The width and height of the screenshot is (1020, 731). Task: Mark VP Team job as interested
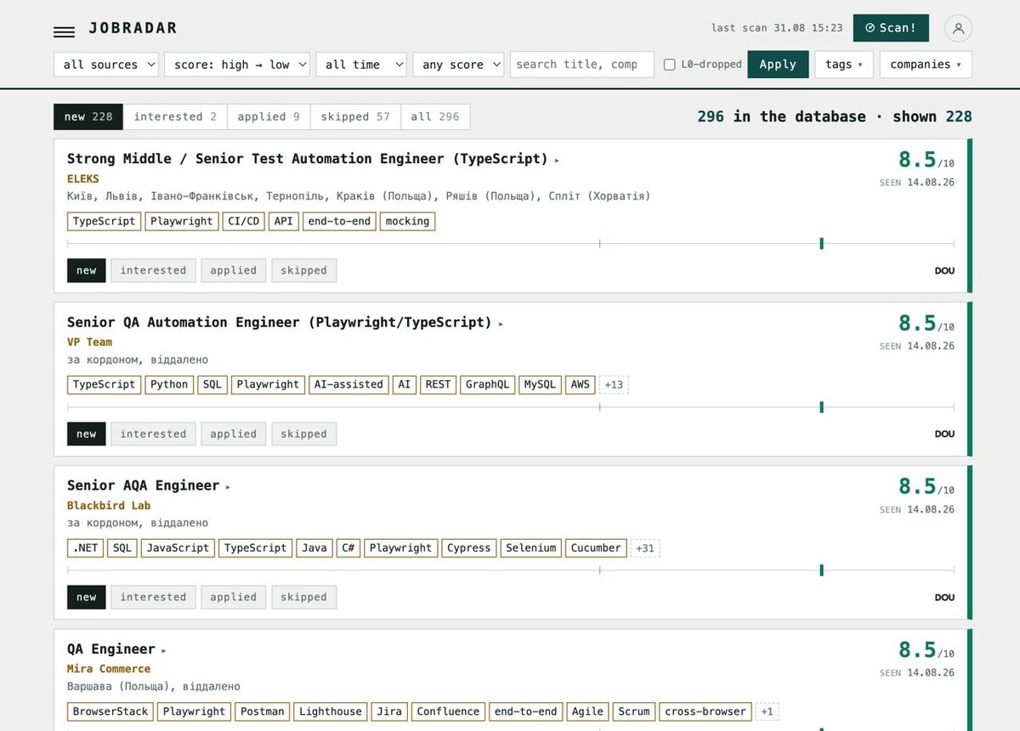[x=153, y=433]
